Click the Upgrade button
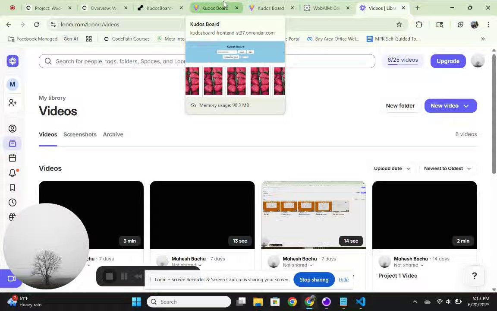The width and height of the screenshot is (497, 311). coord(448,61)
